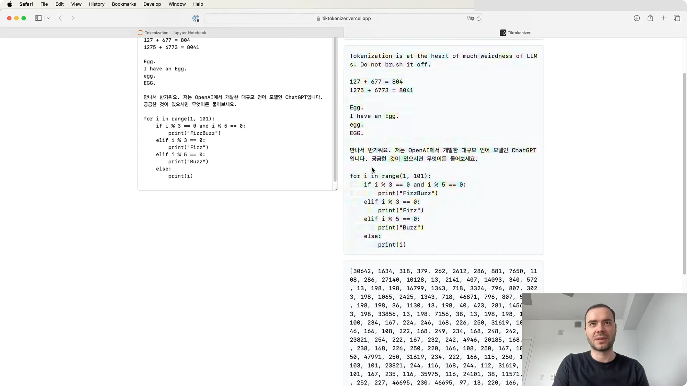
Task: Click the 'print("FizzBuzz")' line in the input textarea
Action: pyautogui.click(x=194, y=133)
